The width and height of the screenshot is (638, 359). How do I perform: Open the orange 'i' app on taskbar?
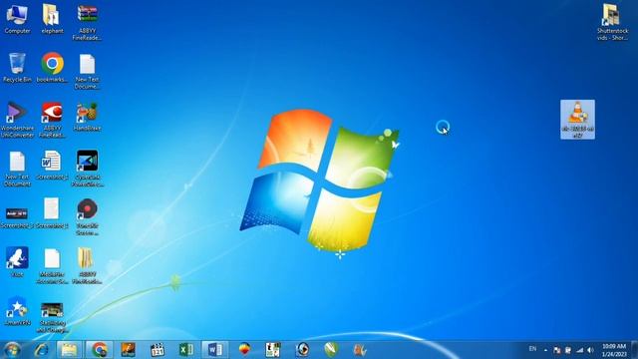pos(129,350)
